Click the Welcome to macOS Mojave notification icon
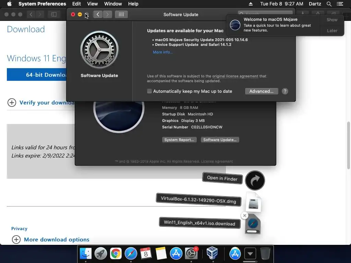This screenshot has height=263, width=351. click(235, 25)
